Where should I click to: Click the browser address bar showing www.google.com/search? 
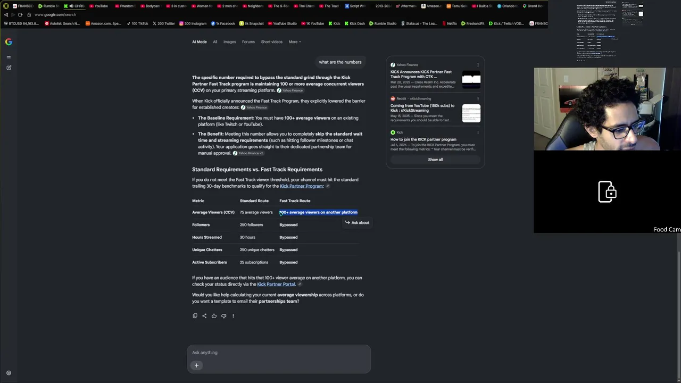[x=55, y=15]
